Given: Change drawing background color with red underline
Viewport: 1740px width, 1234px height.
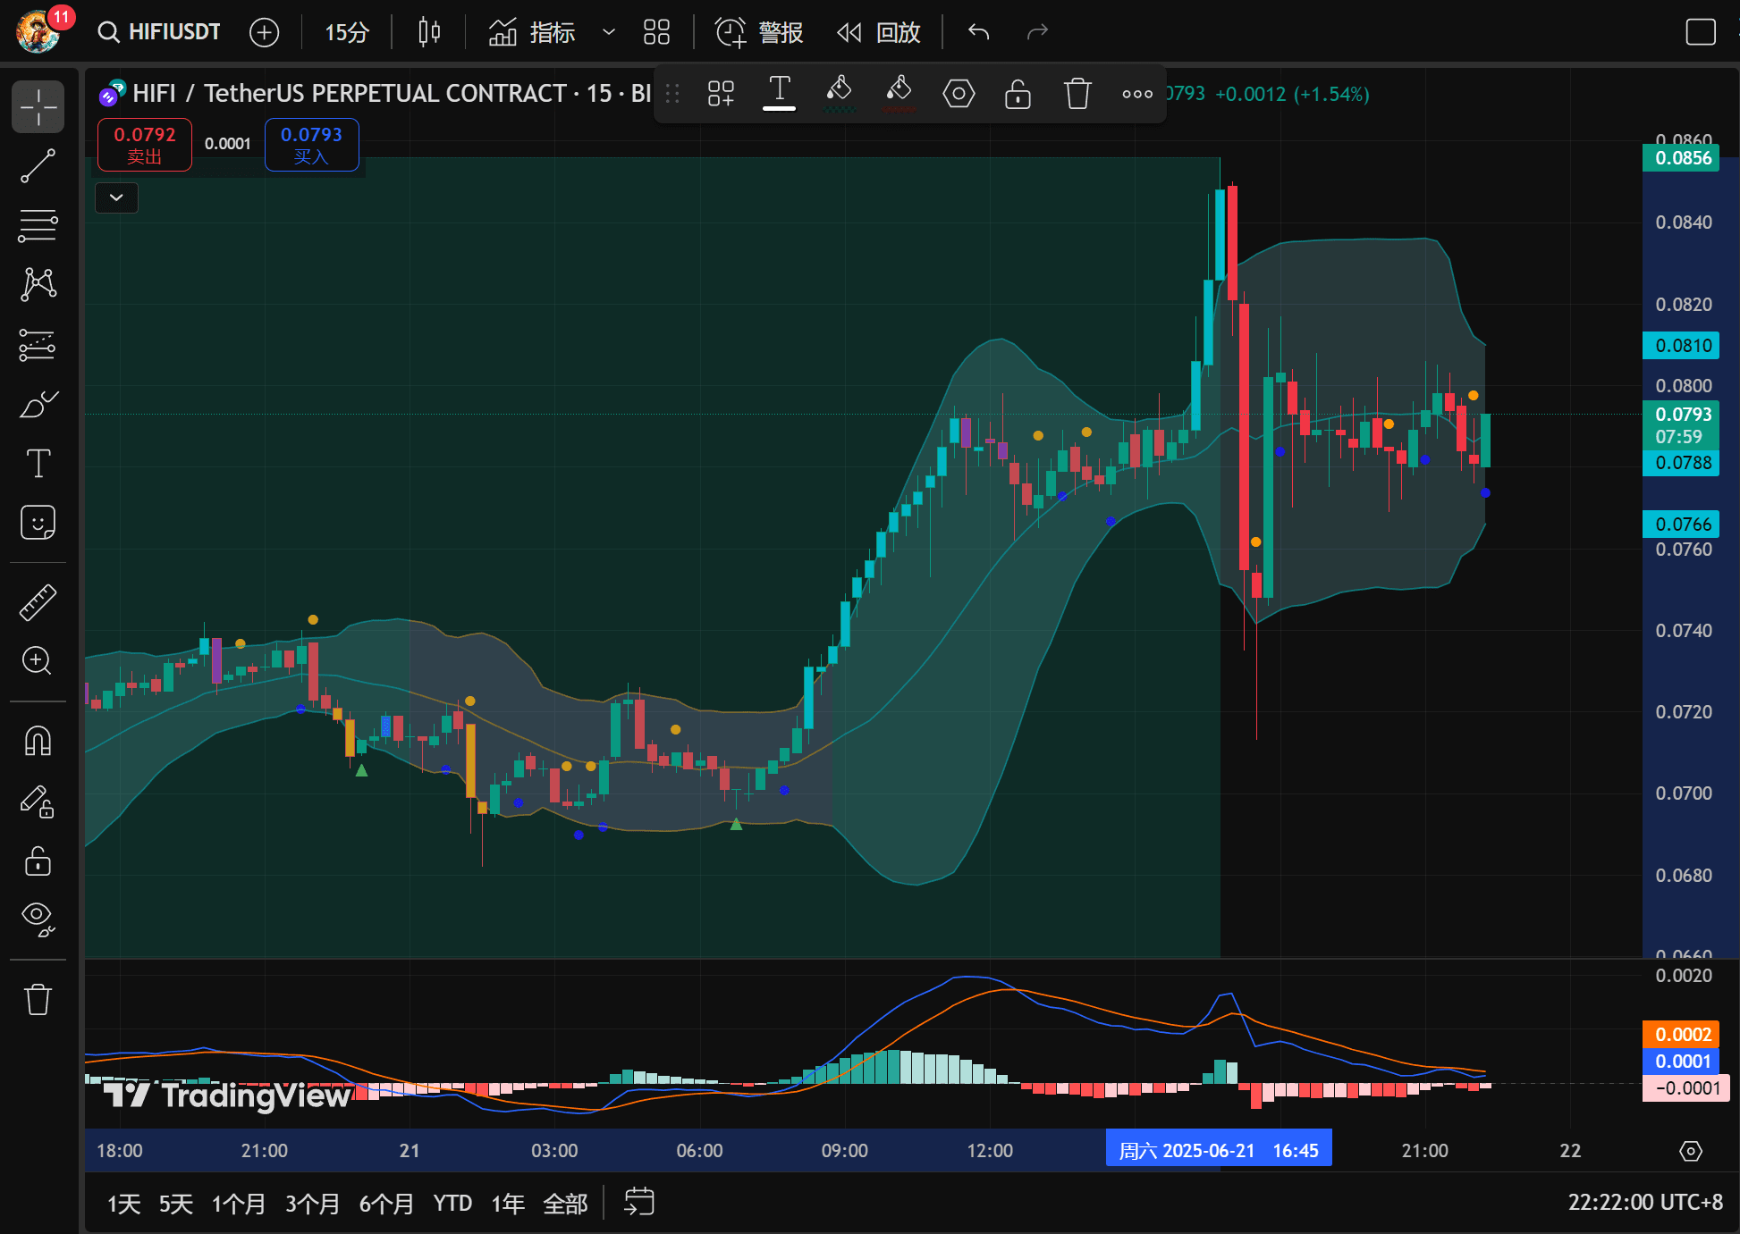Looking at the screenshot, I should click(x=899, y=93).
